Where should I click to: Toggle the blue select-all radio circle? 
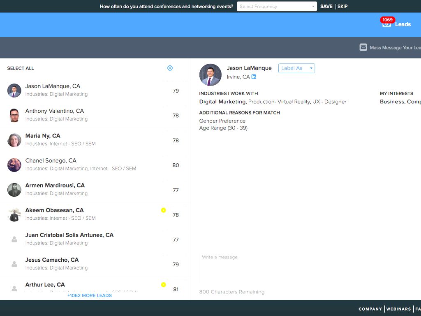[x=170, y=68]
